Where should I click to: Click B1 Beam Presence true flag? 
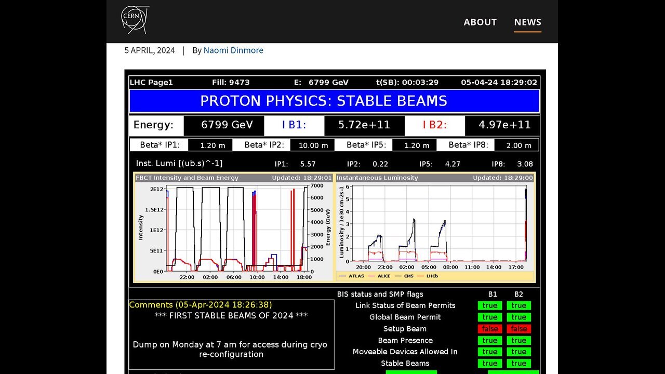[x=490, y=340]
